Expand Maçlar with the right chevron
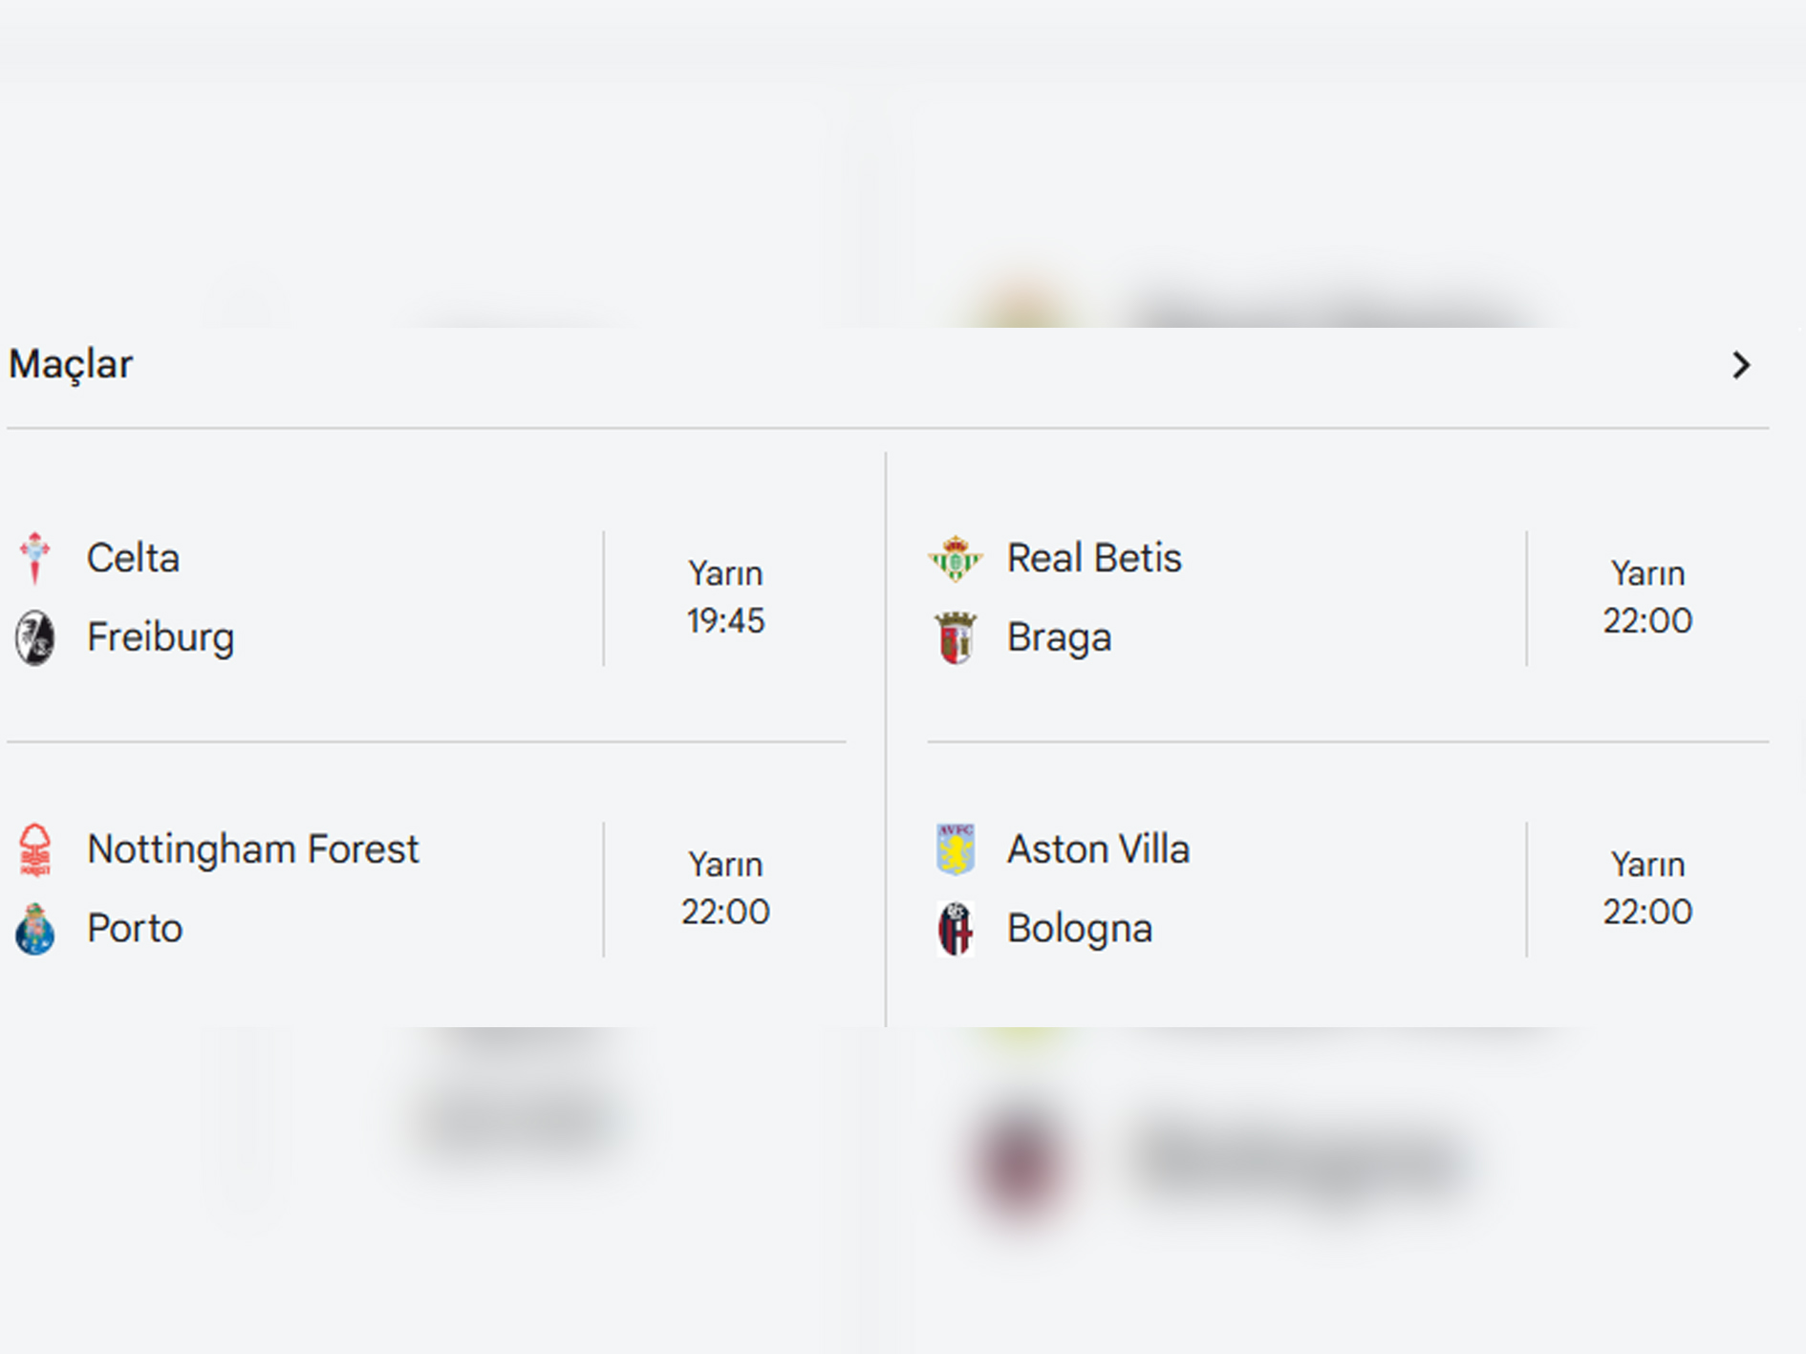The image size is (1806, 1354). (1741, 365)
